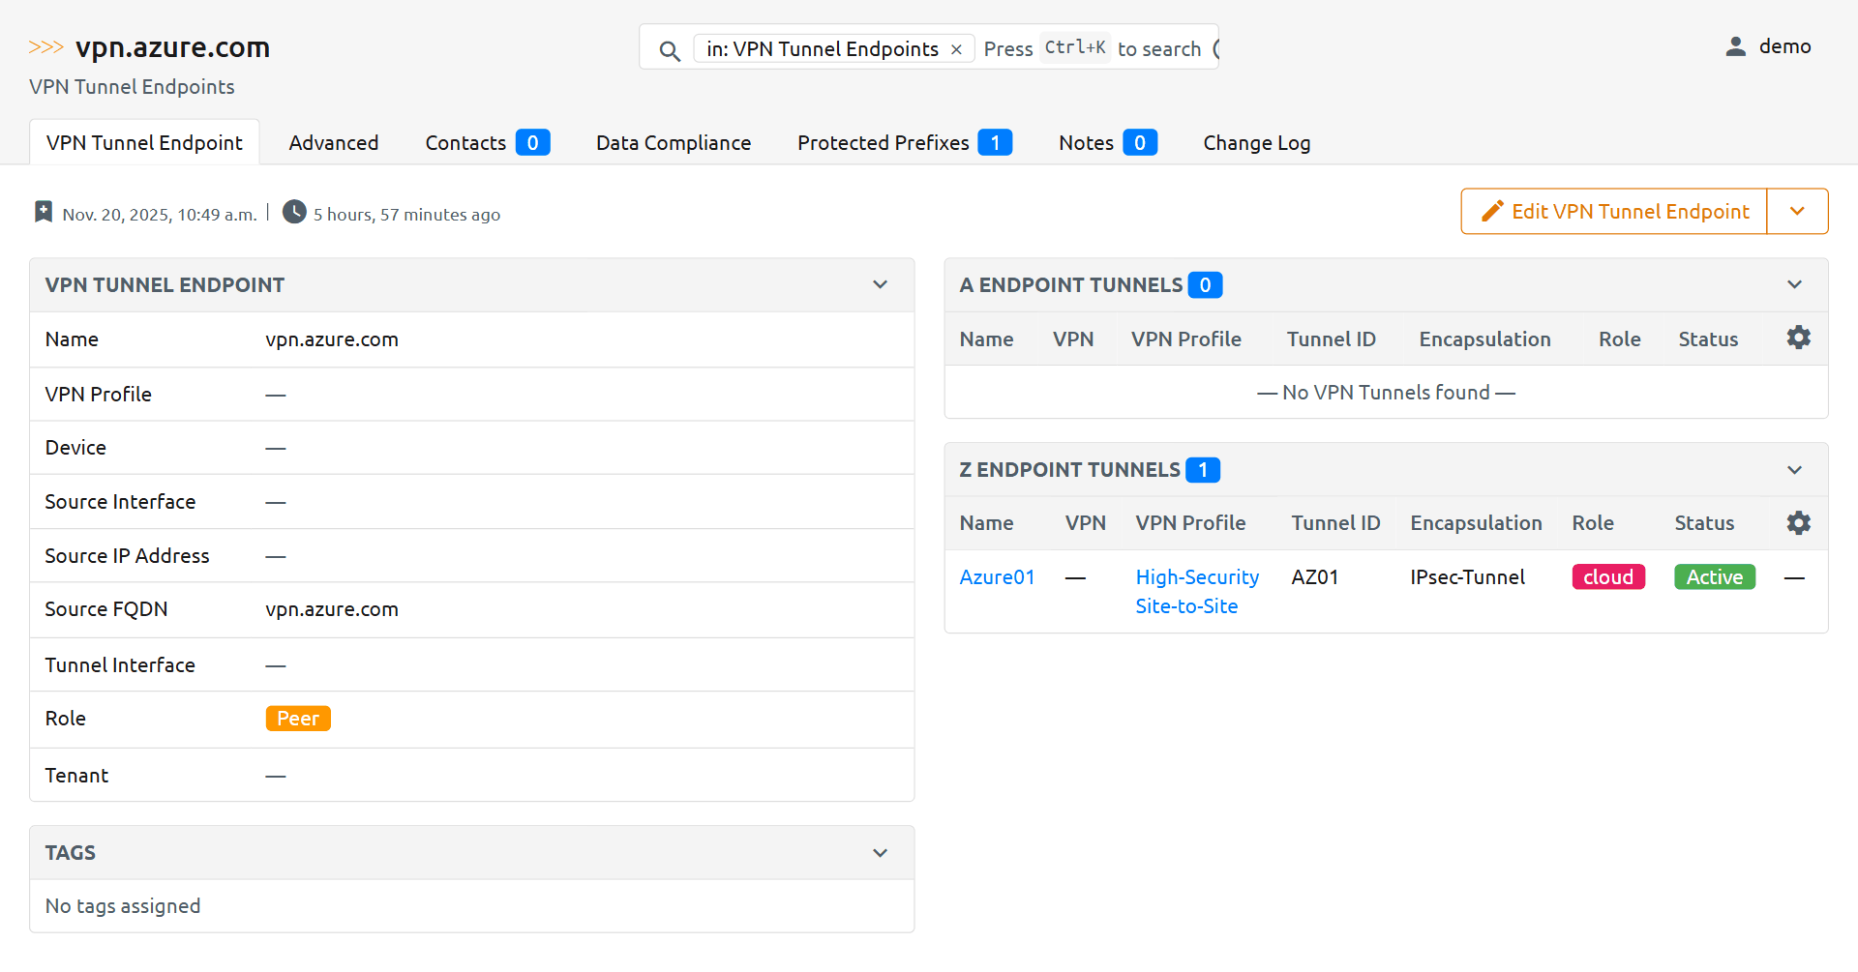This screenshot has height=972, width=1858.
Task: Click the bookmark created-date icon
Action: 44,212
